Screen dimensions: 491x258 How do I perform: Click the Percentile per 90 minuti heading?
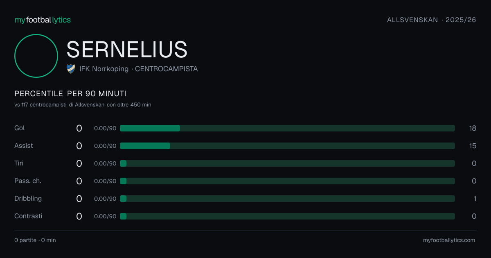click(70, 94)
